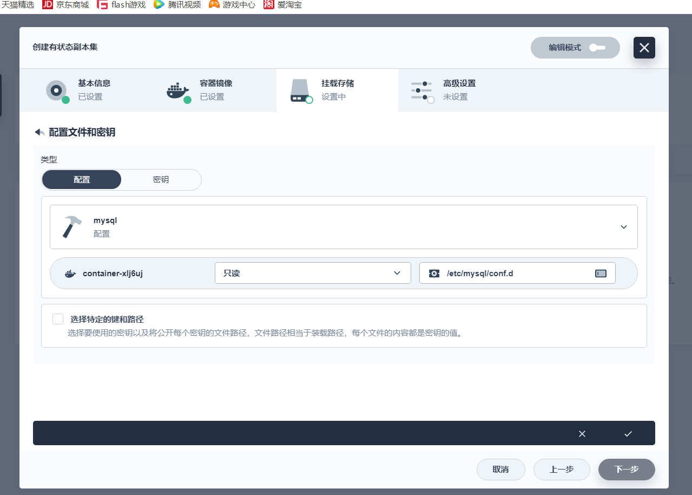Check the 选择特定的键和路径 checkbox
The image size is (692, 495).
pos(58,319)
